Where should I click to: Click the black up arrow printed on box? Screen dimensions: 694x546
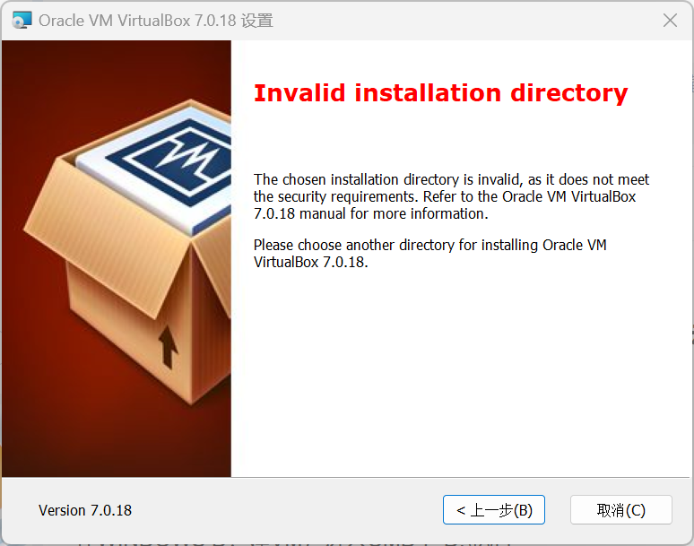tap(168, 347)
